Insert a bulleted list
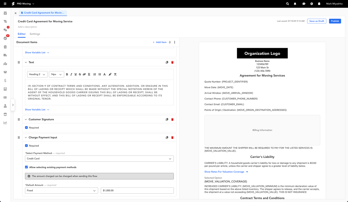Viewport: 348px width, 202px height. tap(99, 74)
